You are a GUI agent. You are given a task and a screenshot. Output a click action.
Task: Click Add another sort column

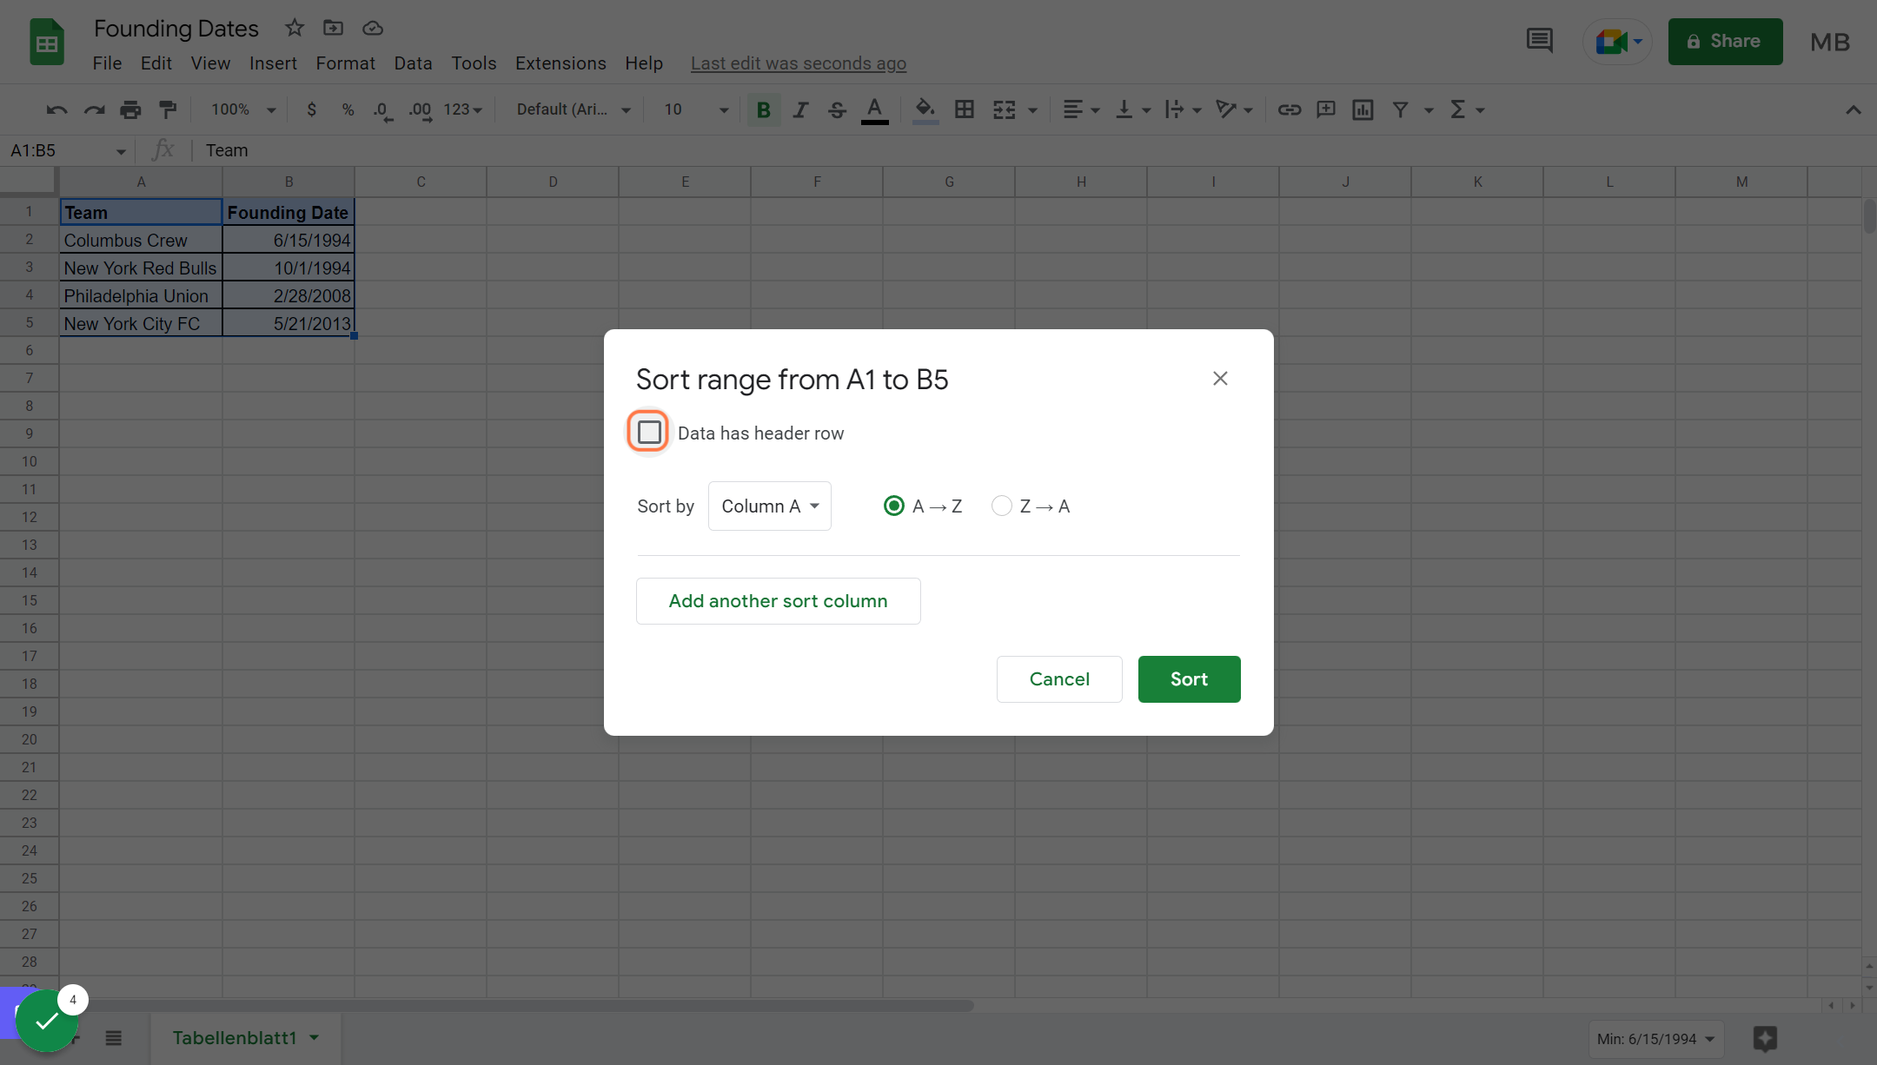(778, 601)
